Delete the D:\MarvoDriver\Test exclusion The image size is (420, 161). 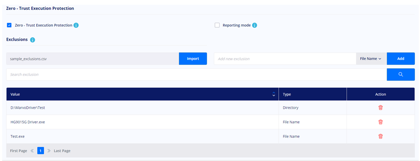click(380, 108)
